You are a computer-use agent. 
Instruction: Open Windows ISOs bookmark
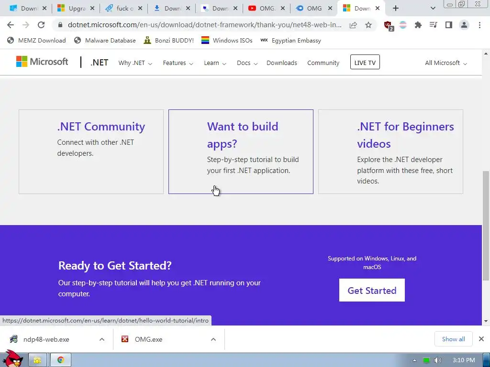click(x=227, y=40)
